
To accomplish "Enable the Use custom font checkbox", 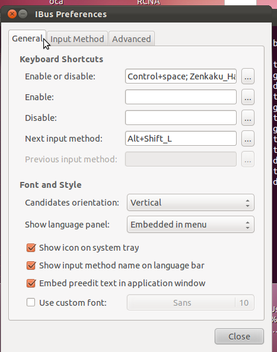I will (x=31, y=302).
